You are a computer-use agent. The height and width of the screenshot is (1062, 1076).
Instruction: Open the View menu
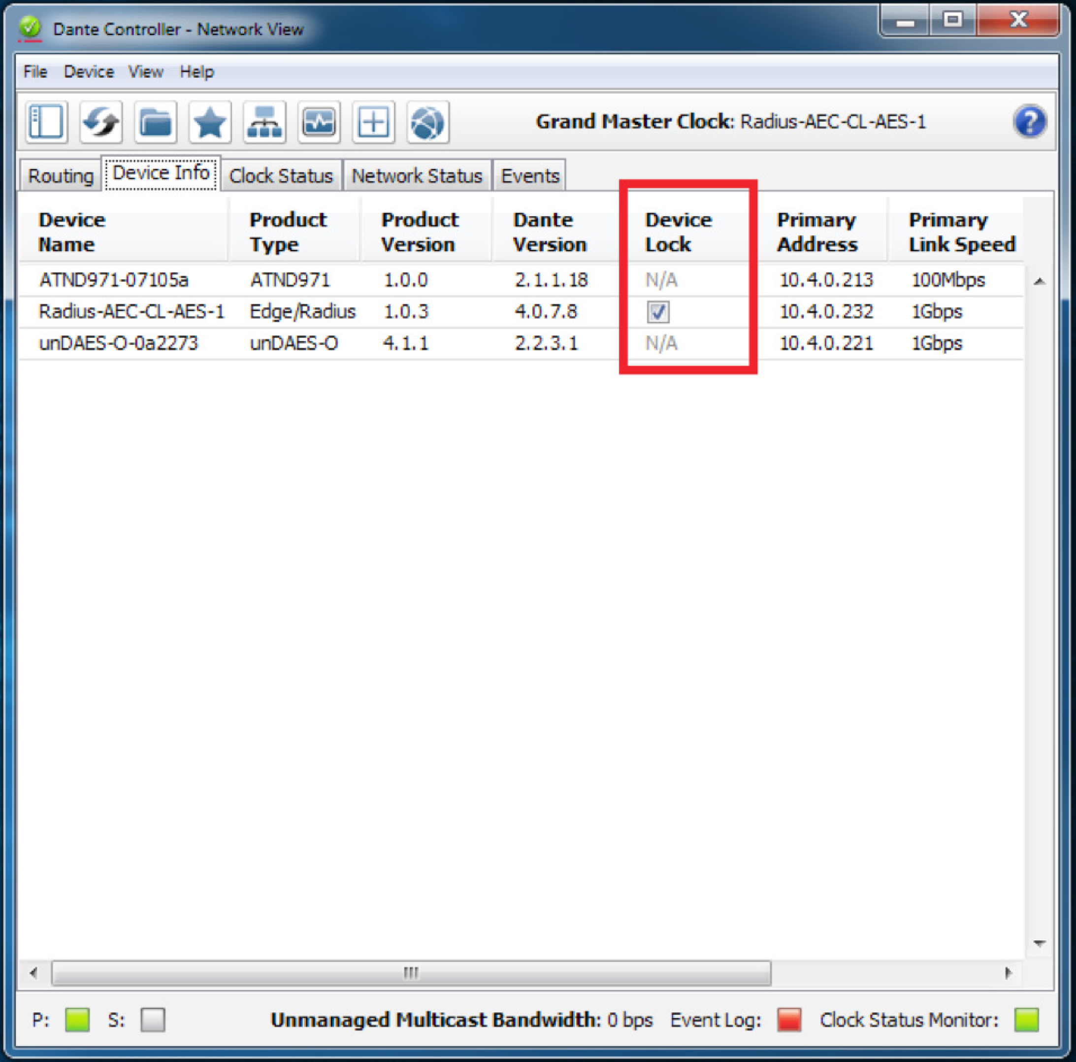click(145, 71)
